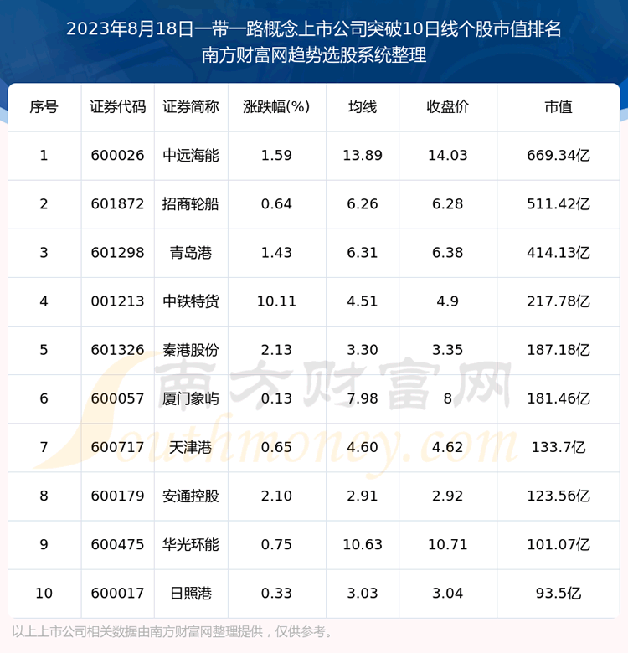
Task: Click change percentage 0.33
Action: coord(276,594)
